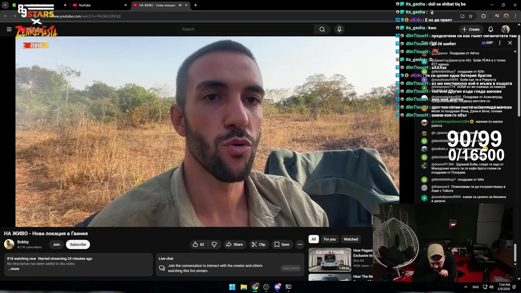Open YouTube notifications bell
521x293 pixels.
tap(490, 29)
